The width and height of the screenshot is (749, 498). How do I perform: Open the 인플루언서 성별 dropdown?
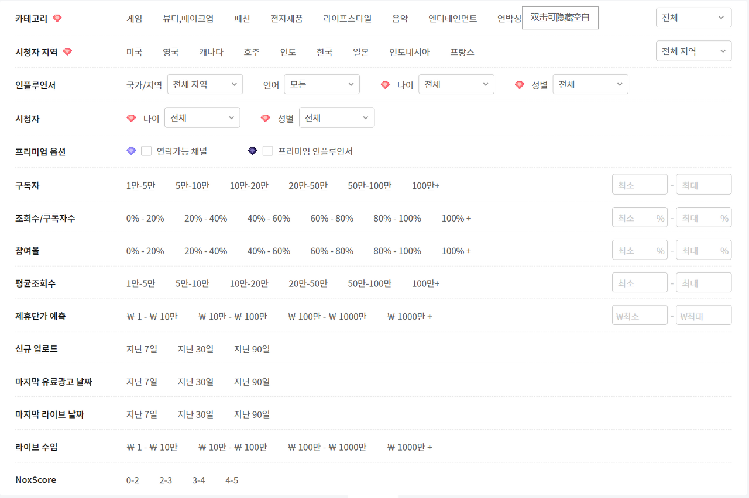click(590, 84)
